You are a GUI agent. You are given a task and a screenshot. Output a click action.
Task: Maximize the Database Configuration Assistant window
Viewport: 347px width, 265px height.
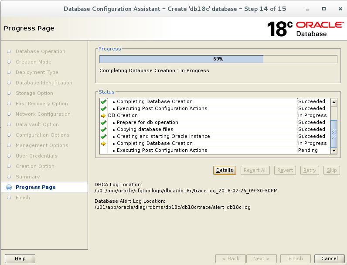(x=324, y=9)
